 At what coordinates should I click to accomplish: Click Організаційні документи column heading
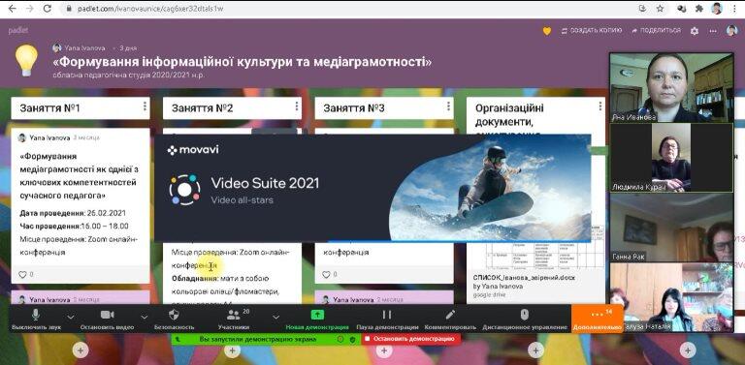(x=510, y=115)
